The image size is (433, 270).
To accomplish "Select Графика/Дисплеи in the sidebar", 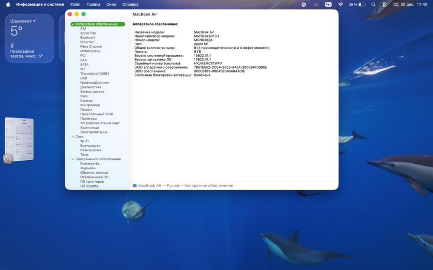I will click(95, 83).
